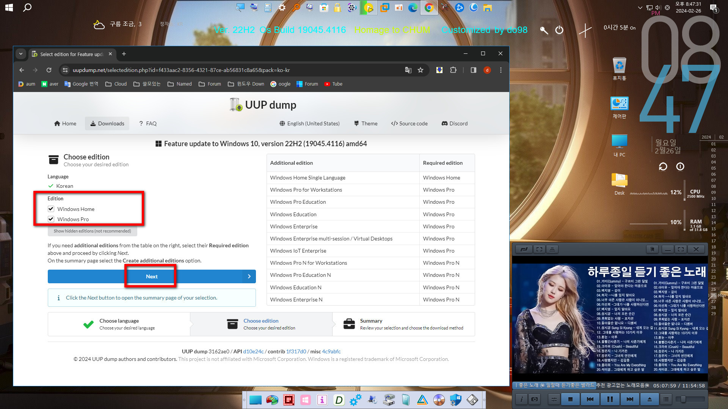Take a screenshot with player camera button
Viewport: 728px width, 409px height.
pos(535,399)
